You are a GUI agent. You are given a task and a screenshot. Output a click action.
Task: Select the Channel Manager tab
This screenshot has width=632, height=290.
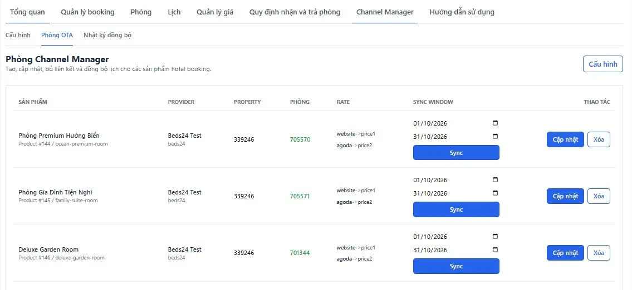tap(385, 12)
